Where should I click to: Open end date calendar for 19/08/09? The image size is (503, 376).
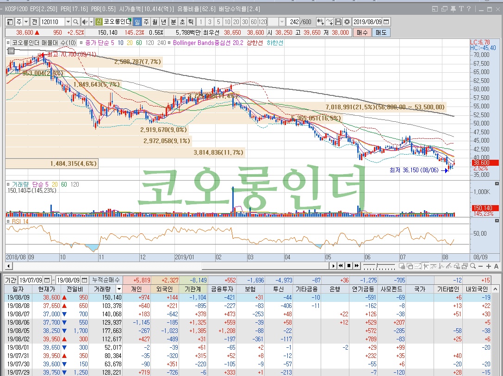[84, 280]
